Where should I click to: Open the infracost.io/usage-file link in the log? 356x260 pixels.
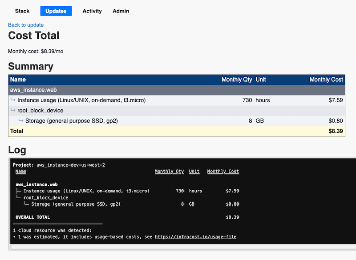click(195, 237)
